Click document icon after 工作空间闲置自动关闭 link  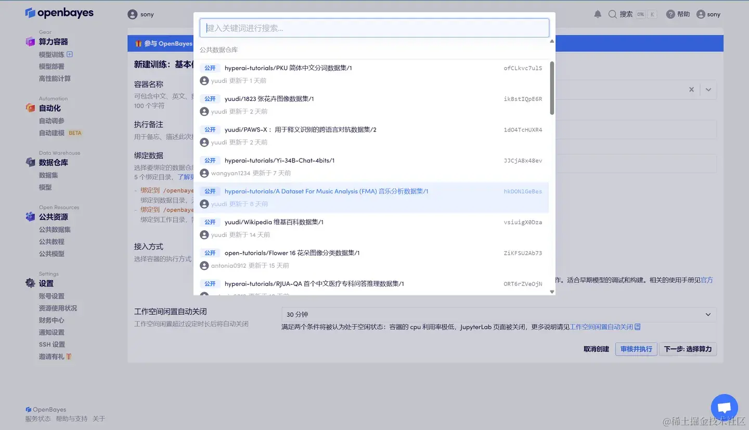click(638, 327)
